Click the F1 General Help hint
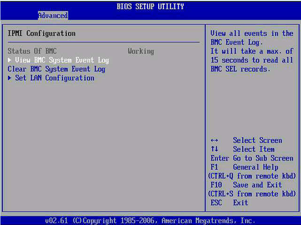Image resolution: width=301 pixels, height=225 pixels. [244, 167]
